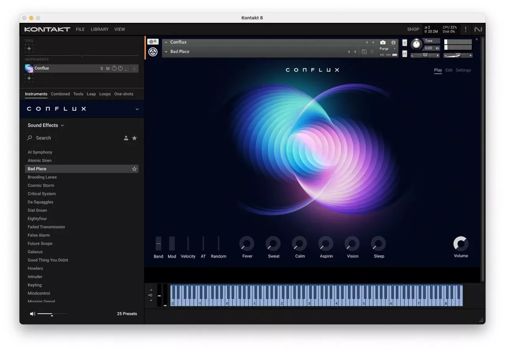Switch to the Leap browser tab
The height and width of the screenshot is (350, 505).
click(91, 94)
